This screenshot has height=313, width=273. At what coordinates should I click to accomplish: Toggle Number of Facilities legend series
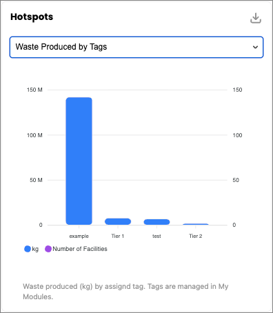tap(76, 249)
